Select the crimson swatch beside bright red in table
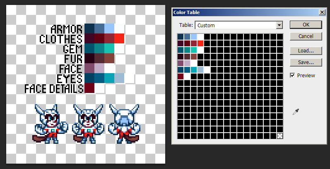 pos(194,43)
